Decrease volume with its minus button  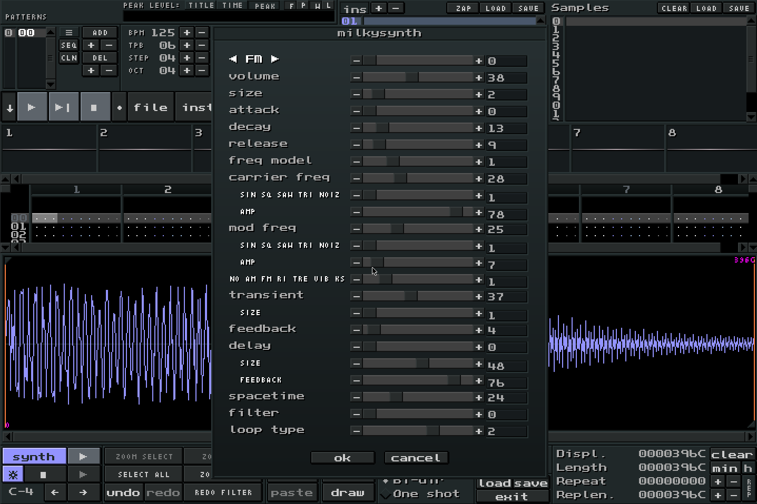(x=357, y=78)
